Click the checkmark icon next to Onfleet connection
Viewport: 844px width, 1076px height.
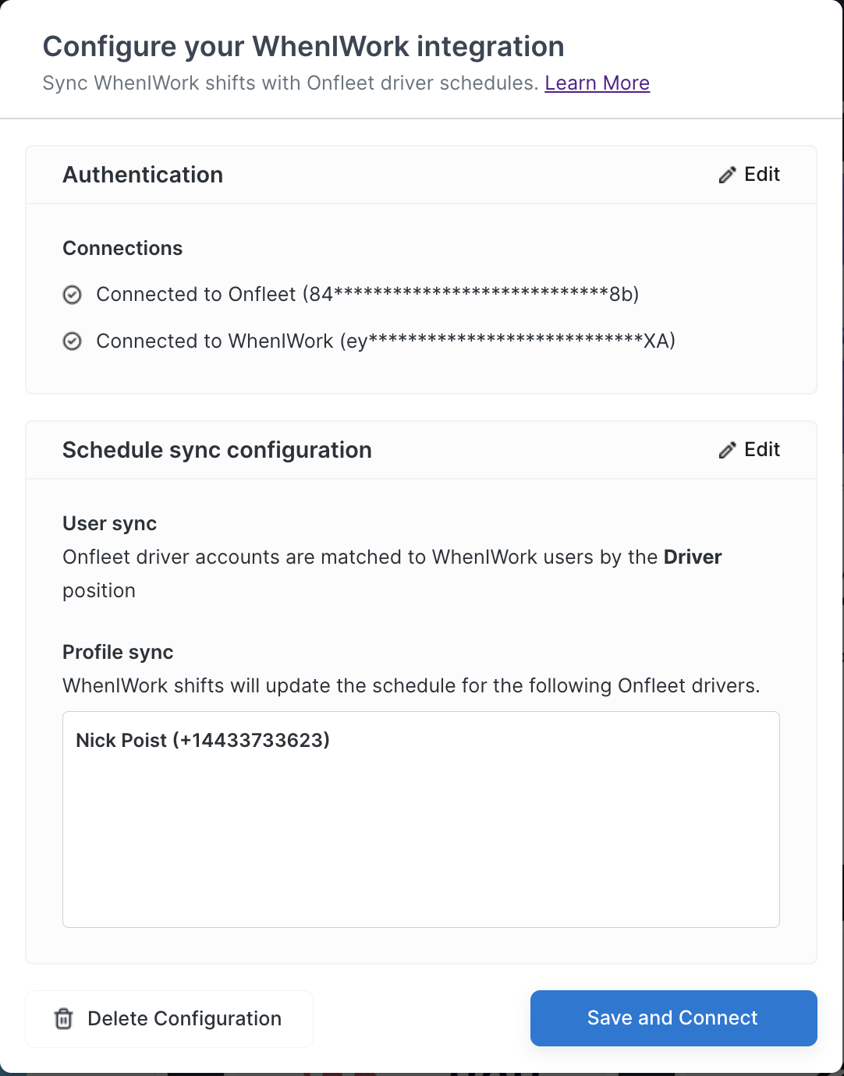72,295
